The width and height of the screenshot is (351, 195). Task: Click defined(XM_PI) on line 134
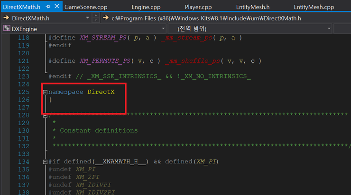(x=192, y=161)
